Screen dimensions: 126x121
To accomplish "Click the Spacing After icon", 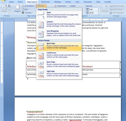I will 87,13.
